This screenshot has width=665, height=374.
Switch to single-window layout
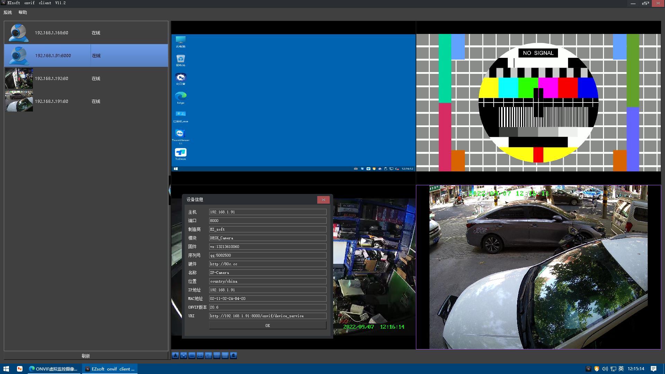[x=192, y=355]
